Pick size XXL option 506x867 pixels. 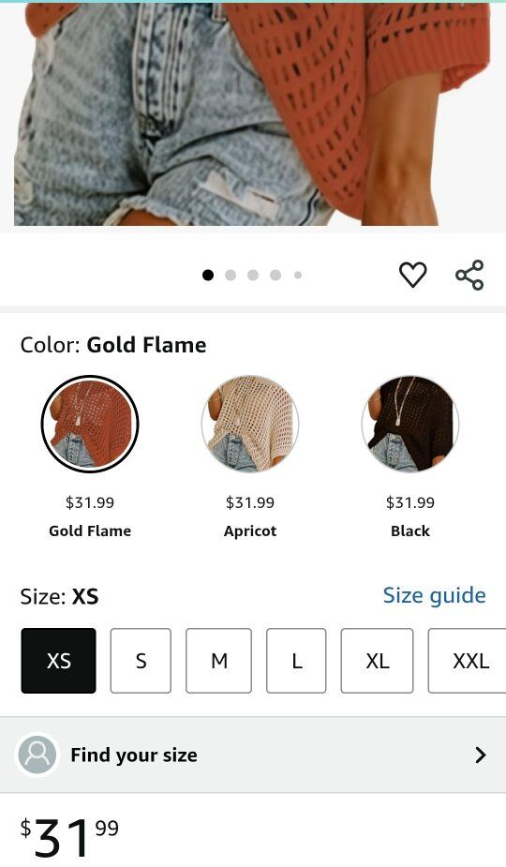[x=468, y=660]
